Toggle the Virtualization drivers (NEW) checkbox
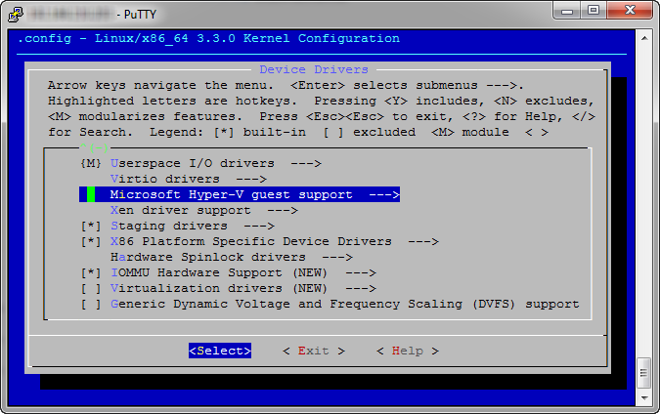The image size is (660, 414). [91, 289]
